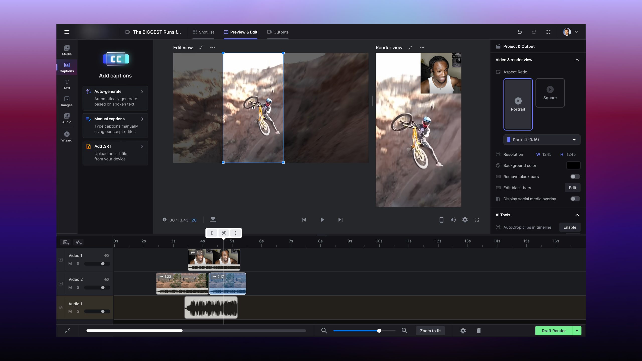642x361 pixels.
Task: Click the undo arrow icon
Action: (x=520, y=32)
